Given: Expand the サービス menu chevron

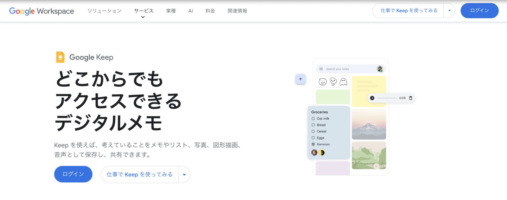Looking at the screenshot, I should (143, 17).
